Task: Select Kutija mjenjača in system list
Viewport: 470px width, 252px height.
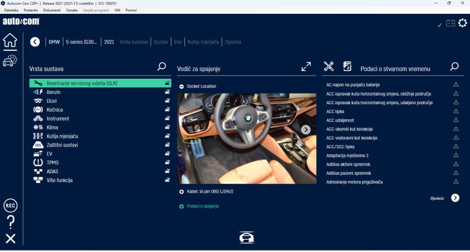Action: [x=100, y=136]
